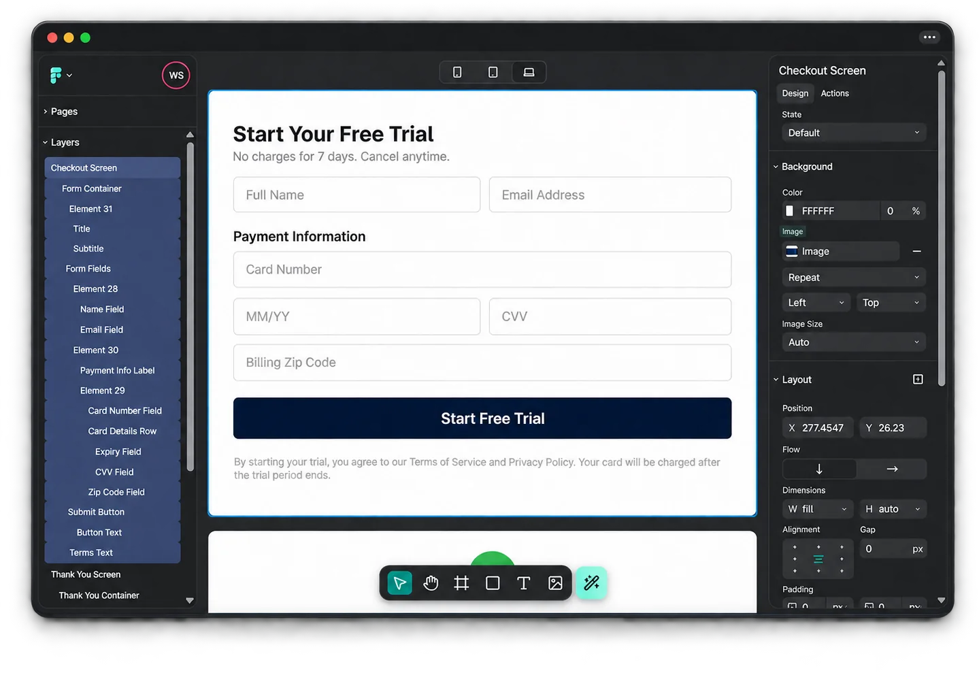The height and width of the screenshot is (675, 979).
Task: Switch to desktop laptop preview
Action: pyautogui.click(x=529, y=72)
